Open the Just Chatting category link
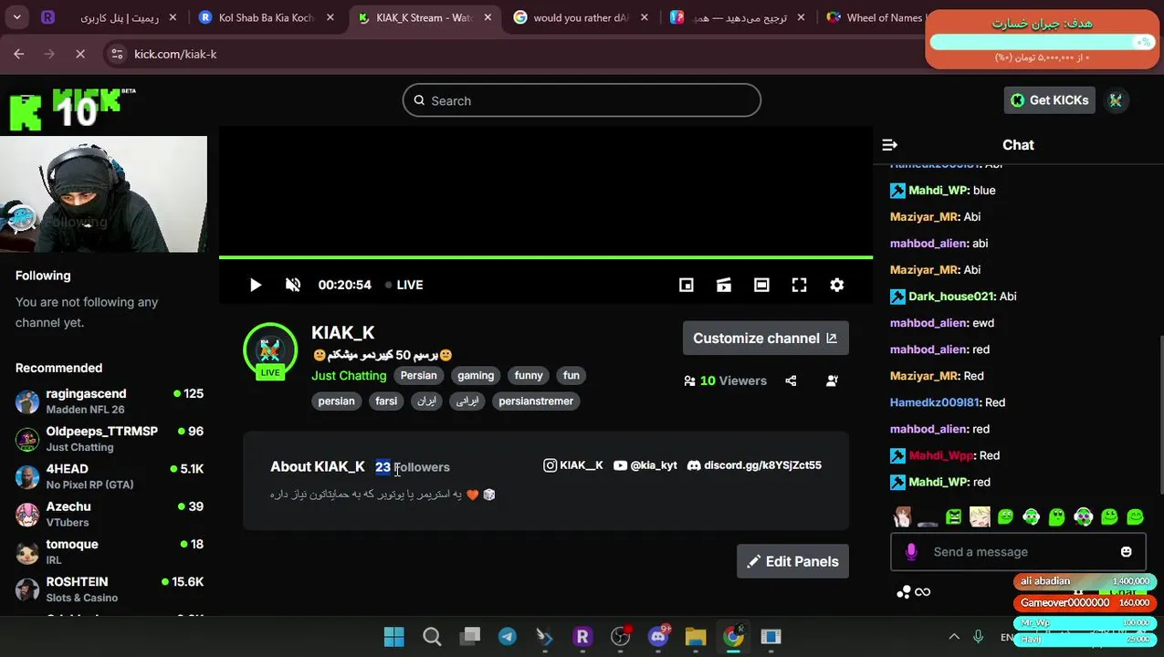This screenshot has height=657, width=1164. click(349, 376)
